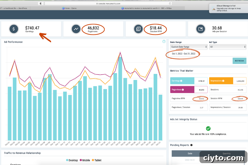Click the Session RPM money icon

(138, 29)
